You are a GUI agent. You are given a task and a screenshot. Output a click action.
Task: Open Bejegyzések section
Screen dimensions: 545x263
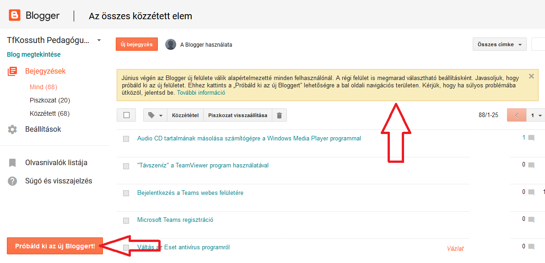pos(46,71)
